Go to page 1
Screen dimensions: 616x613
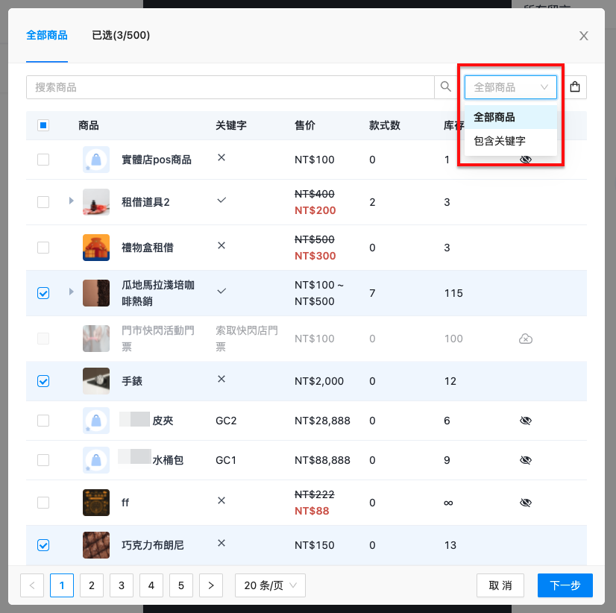coord(62,585)
